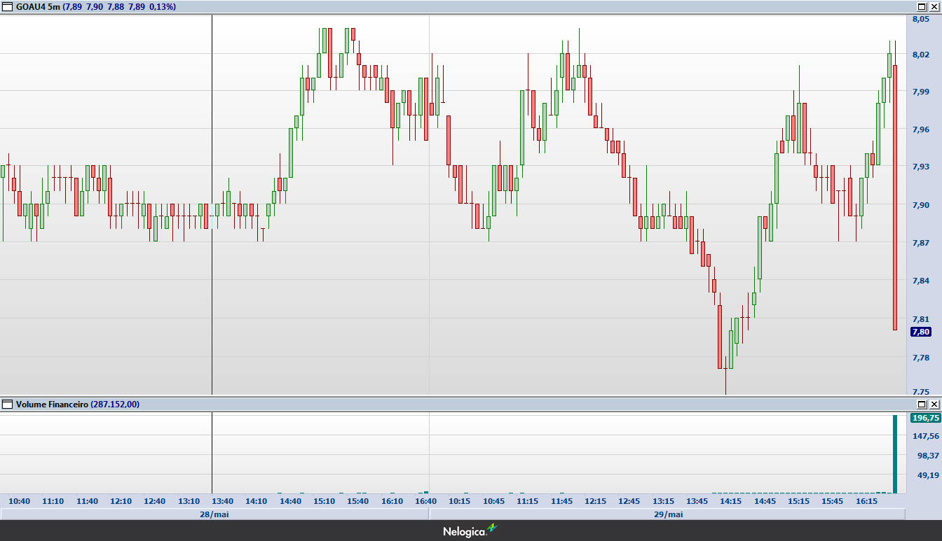This screenshot has width=942, height=541.
Task: Maximize the GOAU4 price chart panel
Action: 922,6
